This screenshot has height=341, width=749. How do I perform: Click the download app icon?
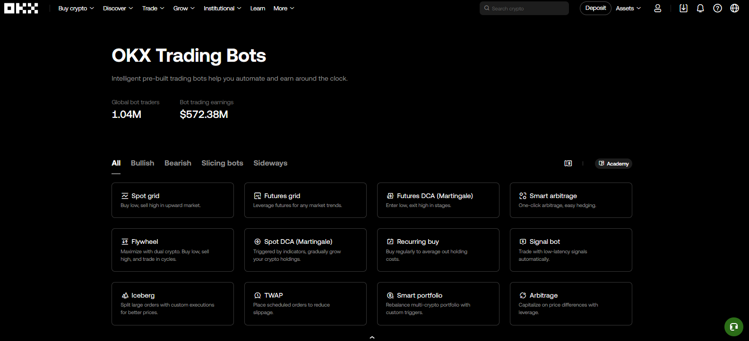[683, 8]
